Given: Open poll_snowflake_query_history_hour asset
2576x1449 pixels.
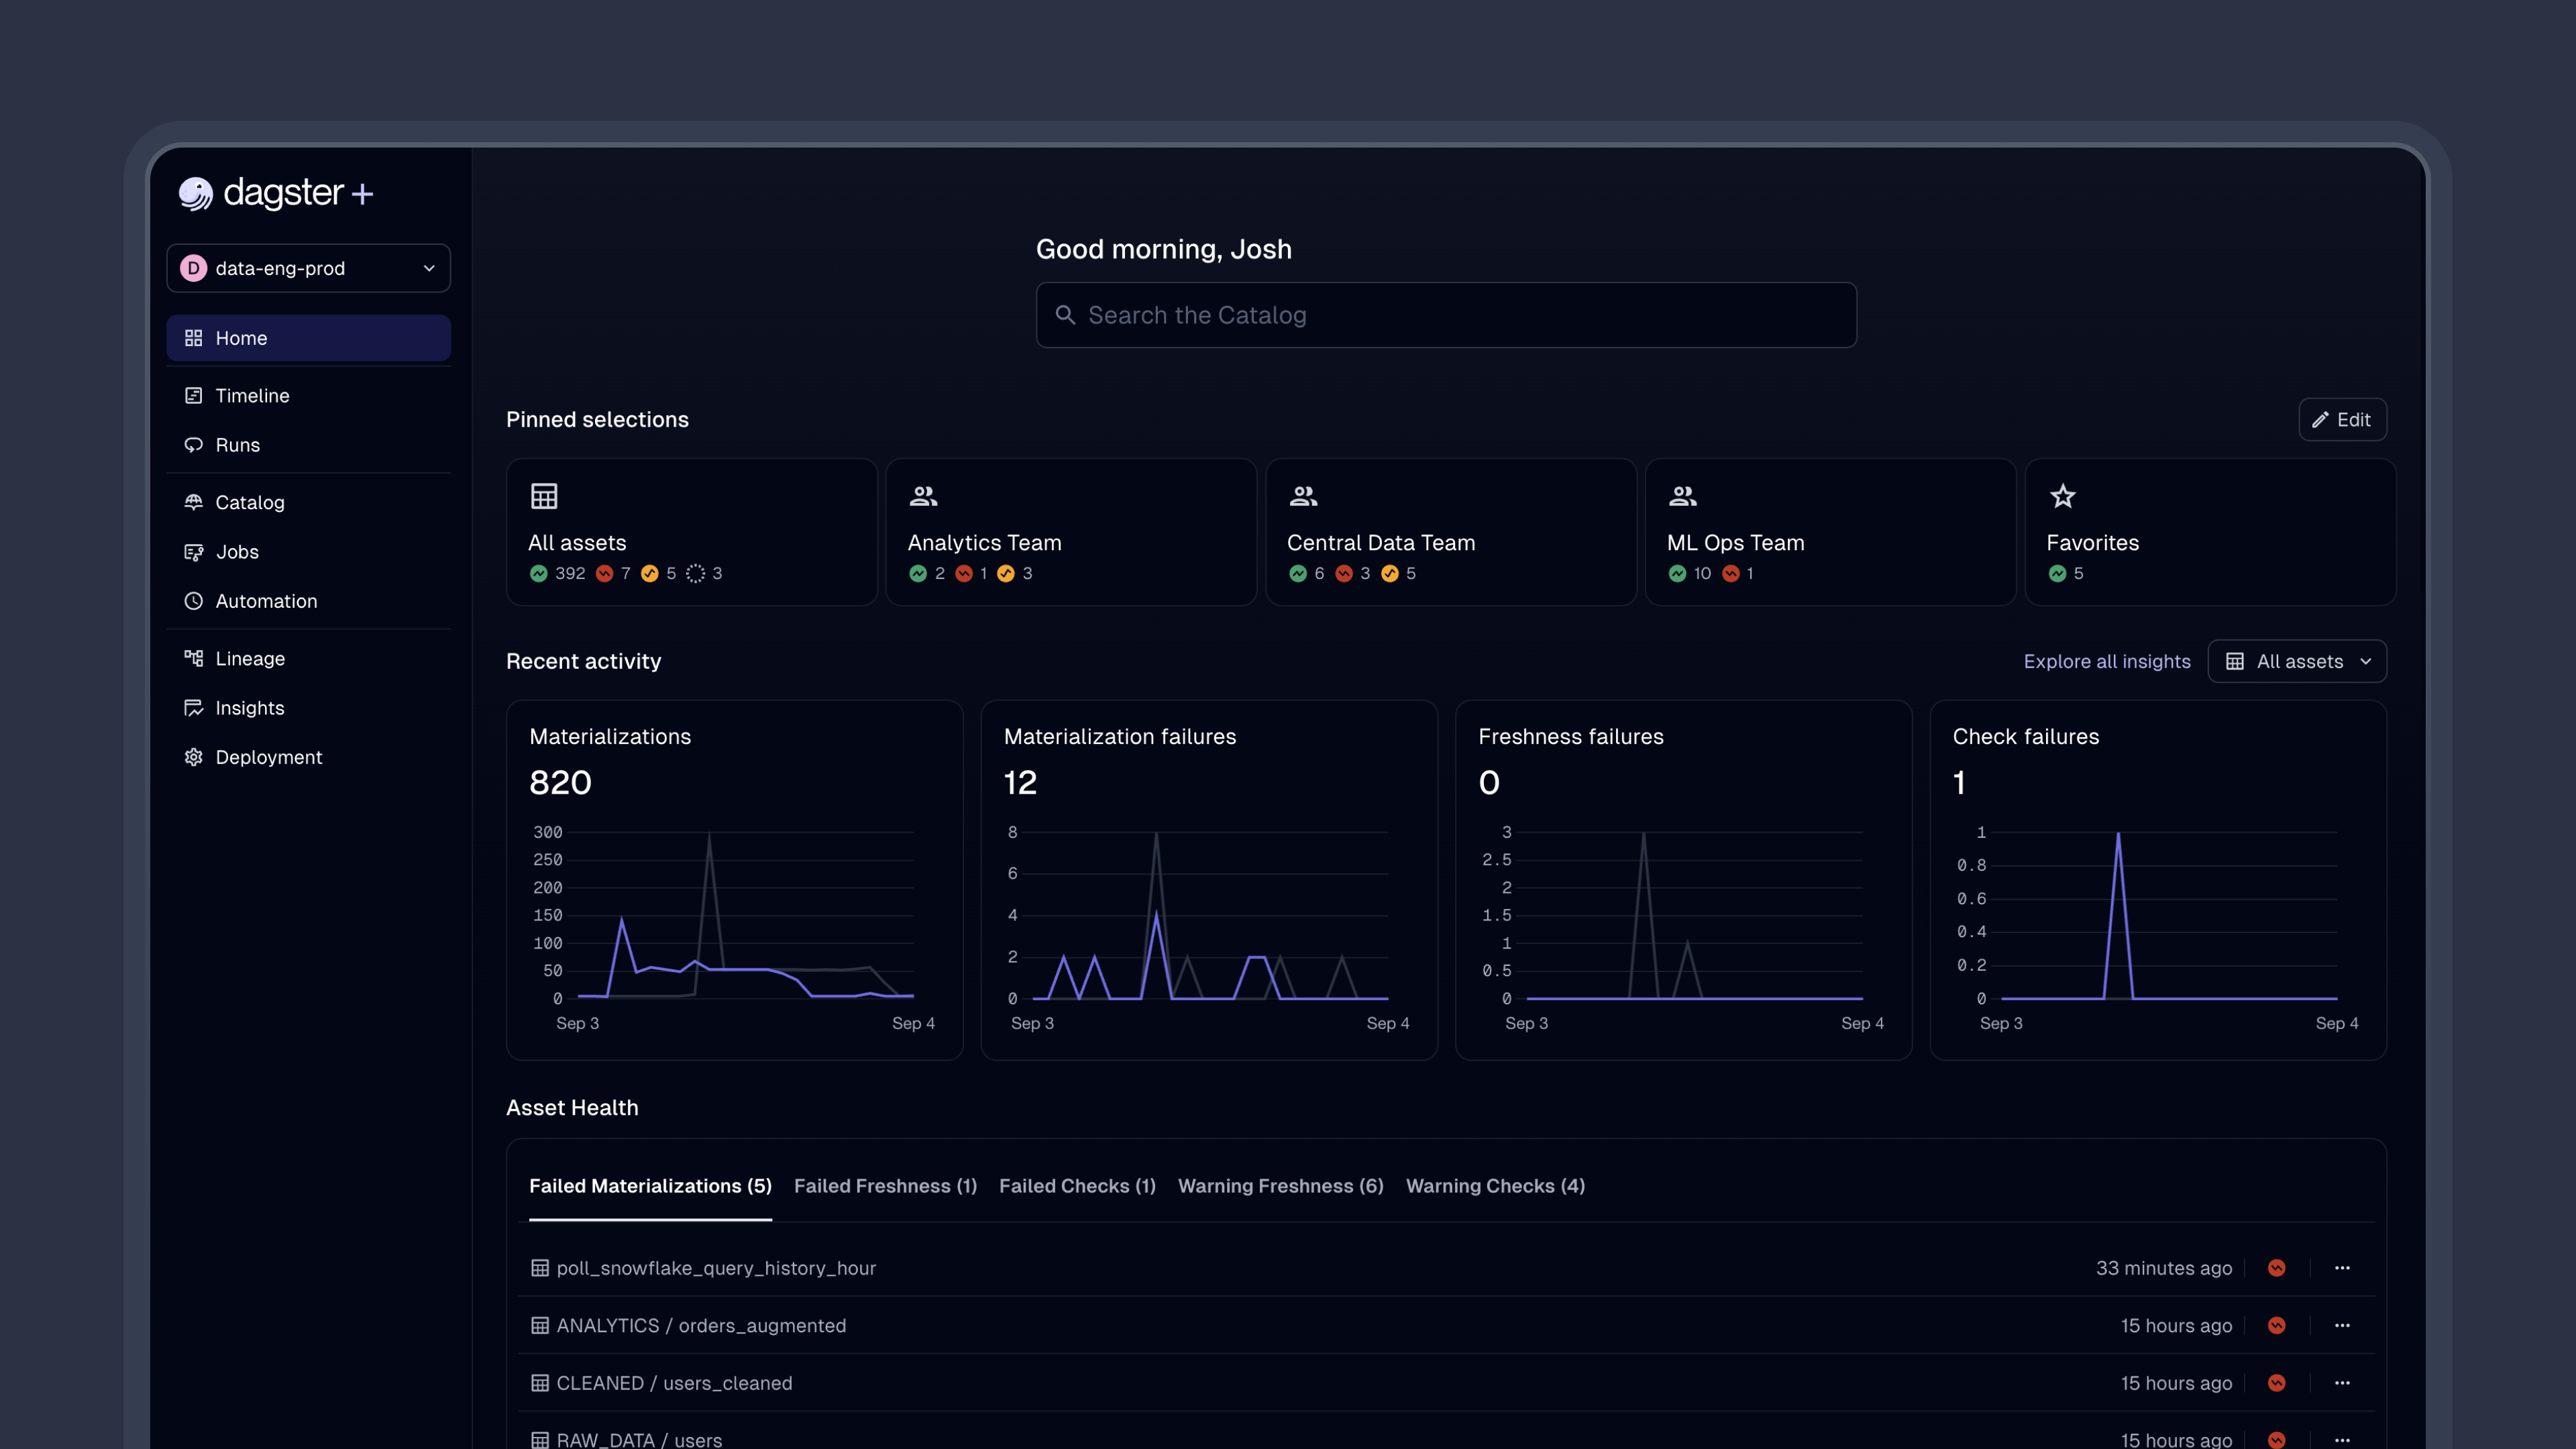Looking at the screenshot, I should (716, 1268).
